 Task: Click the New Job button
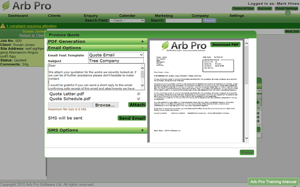click(292, 31)
